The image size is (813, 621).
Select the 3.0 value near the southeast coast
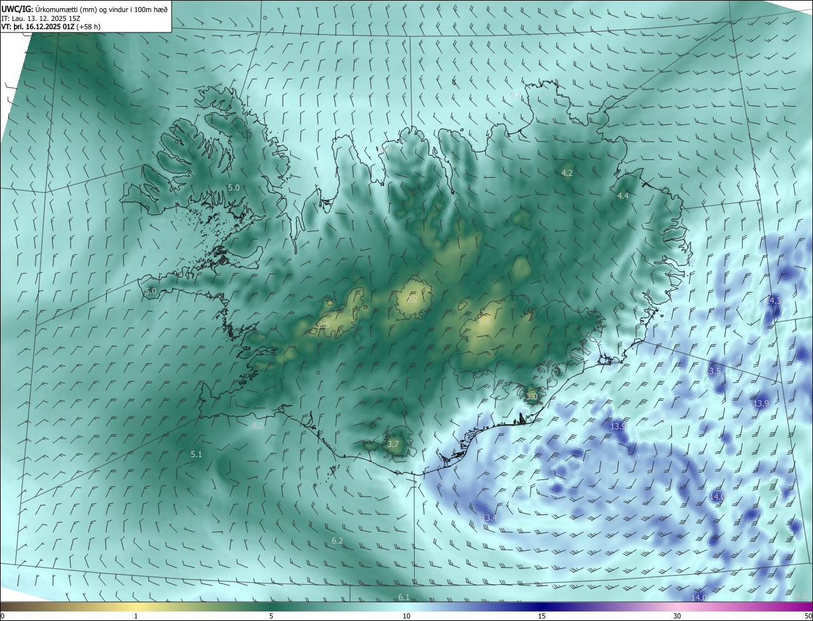(532, 396)
